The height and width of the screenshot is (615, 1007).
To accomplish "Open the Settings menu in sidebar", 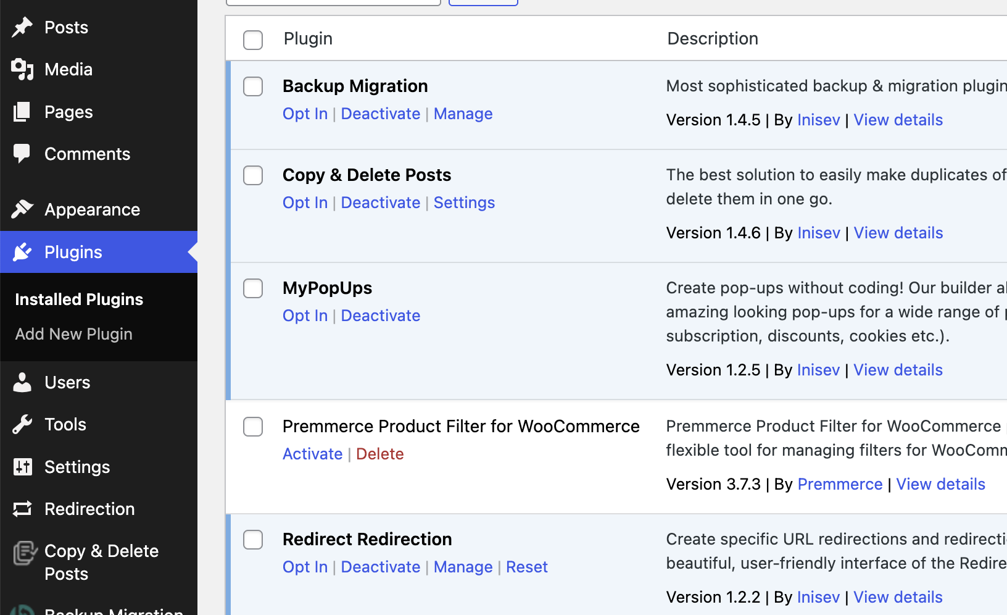I will point(77,467).
